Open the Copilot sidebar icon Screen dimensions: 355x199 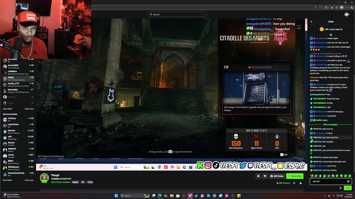(352, 7)
